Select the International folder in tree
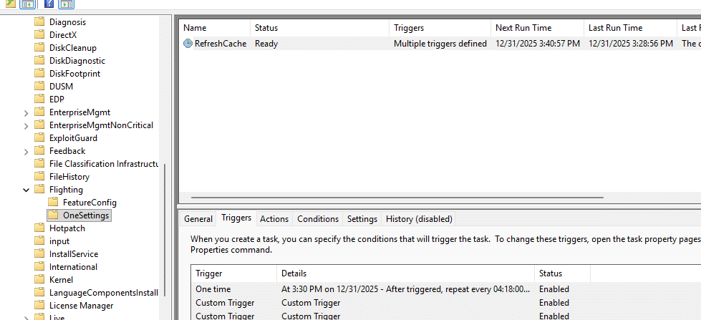701x320 pixels. [x=73, y=267]
